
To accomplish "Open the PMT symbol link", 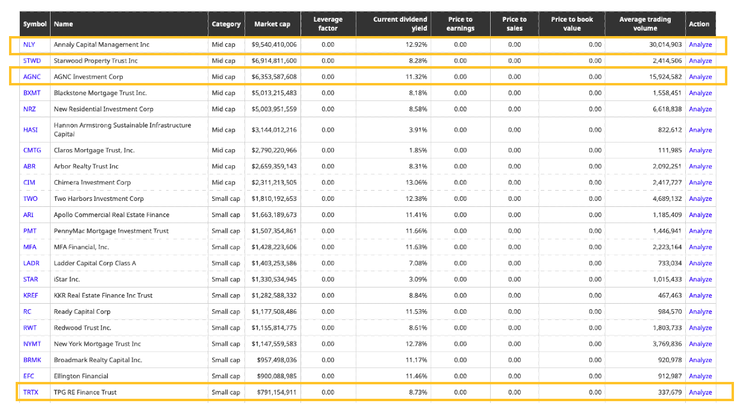I will pos(30,232).
